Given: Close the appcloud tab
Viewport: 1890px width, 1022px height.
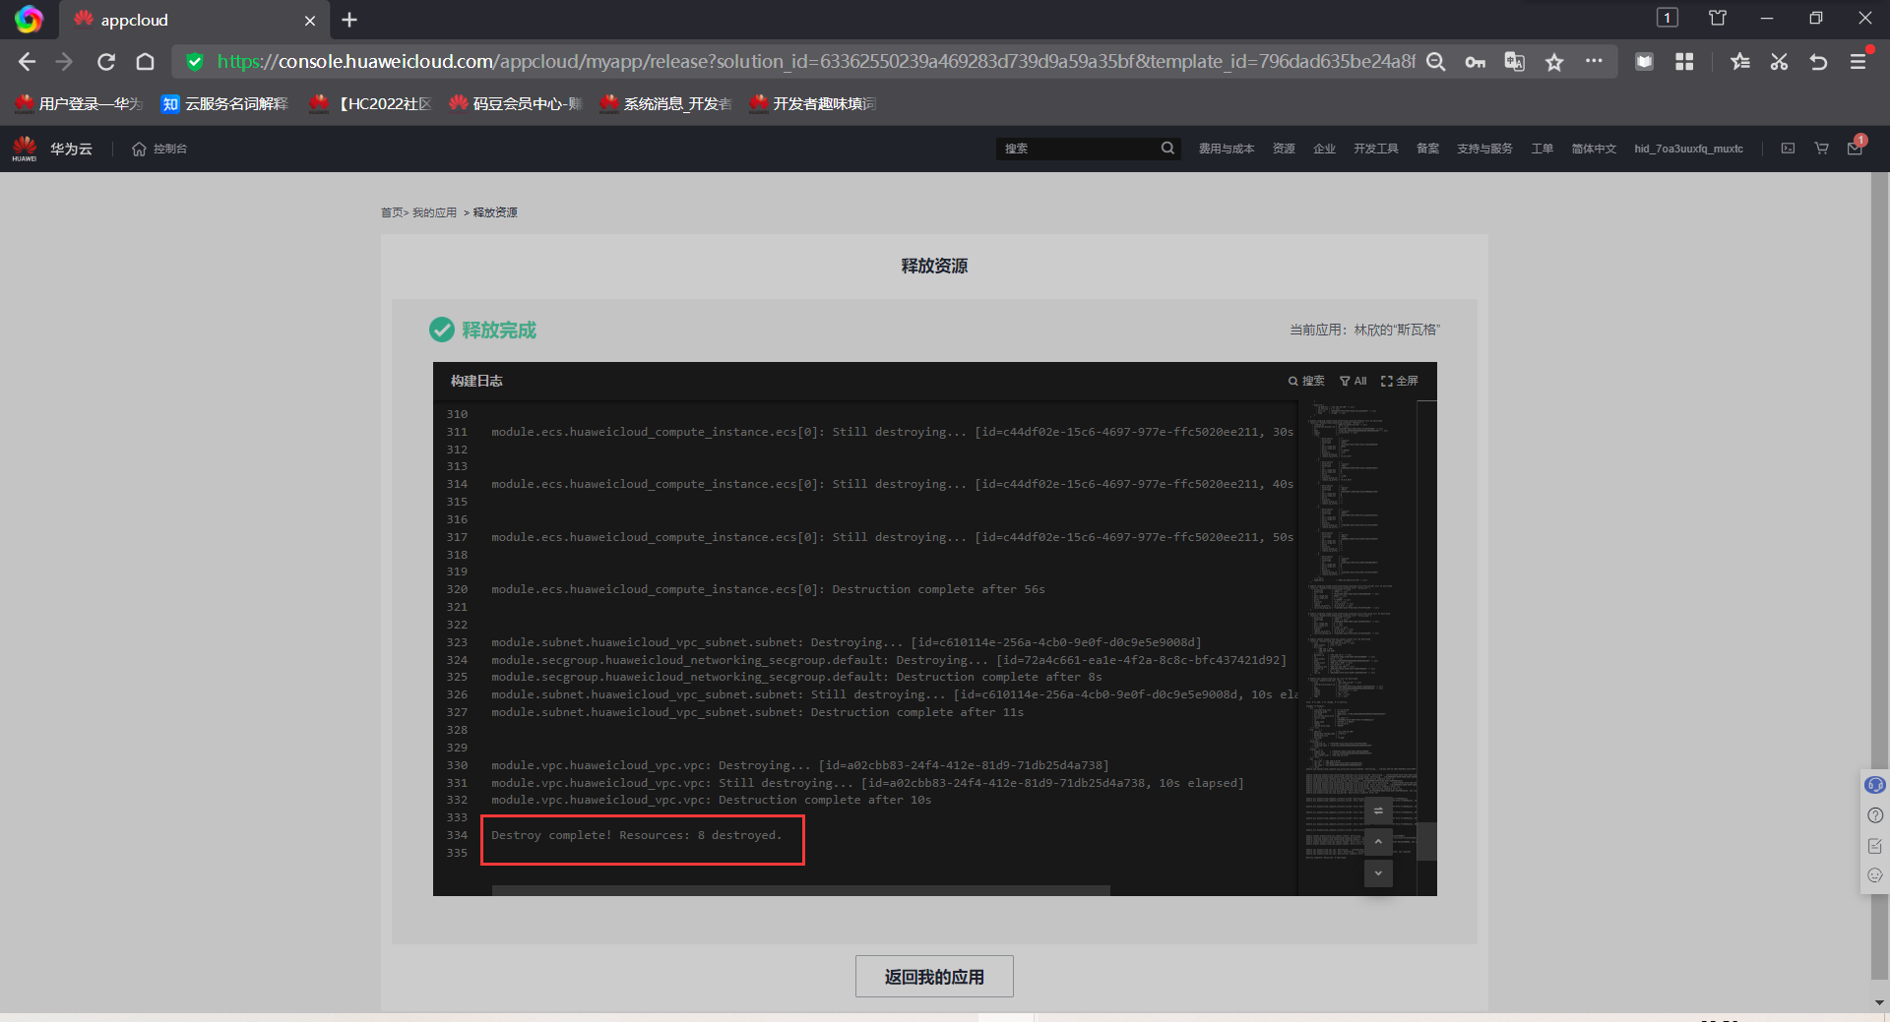Looking at the screenshot, I should click(x=310, y=21).
